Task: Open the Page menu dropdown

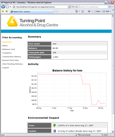Action: click(97, 11)
